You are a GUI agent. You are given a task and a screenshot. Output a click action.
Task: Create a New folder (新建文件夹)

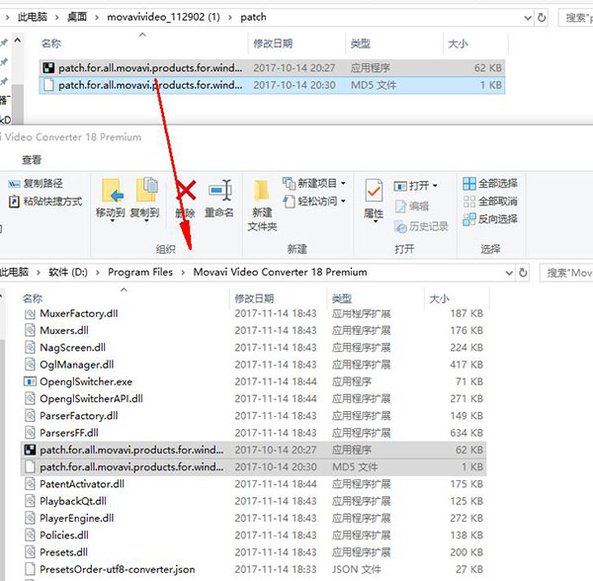click(262, 205)
